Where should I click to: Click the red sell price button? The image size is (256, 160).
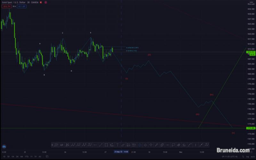pos(6,6)
